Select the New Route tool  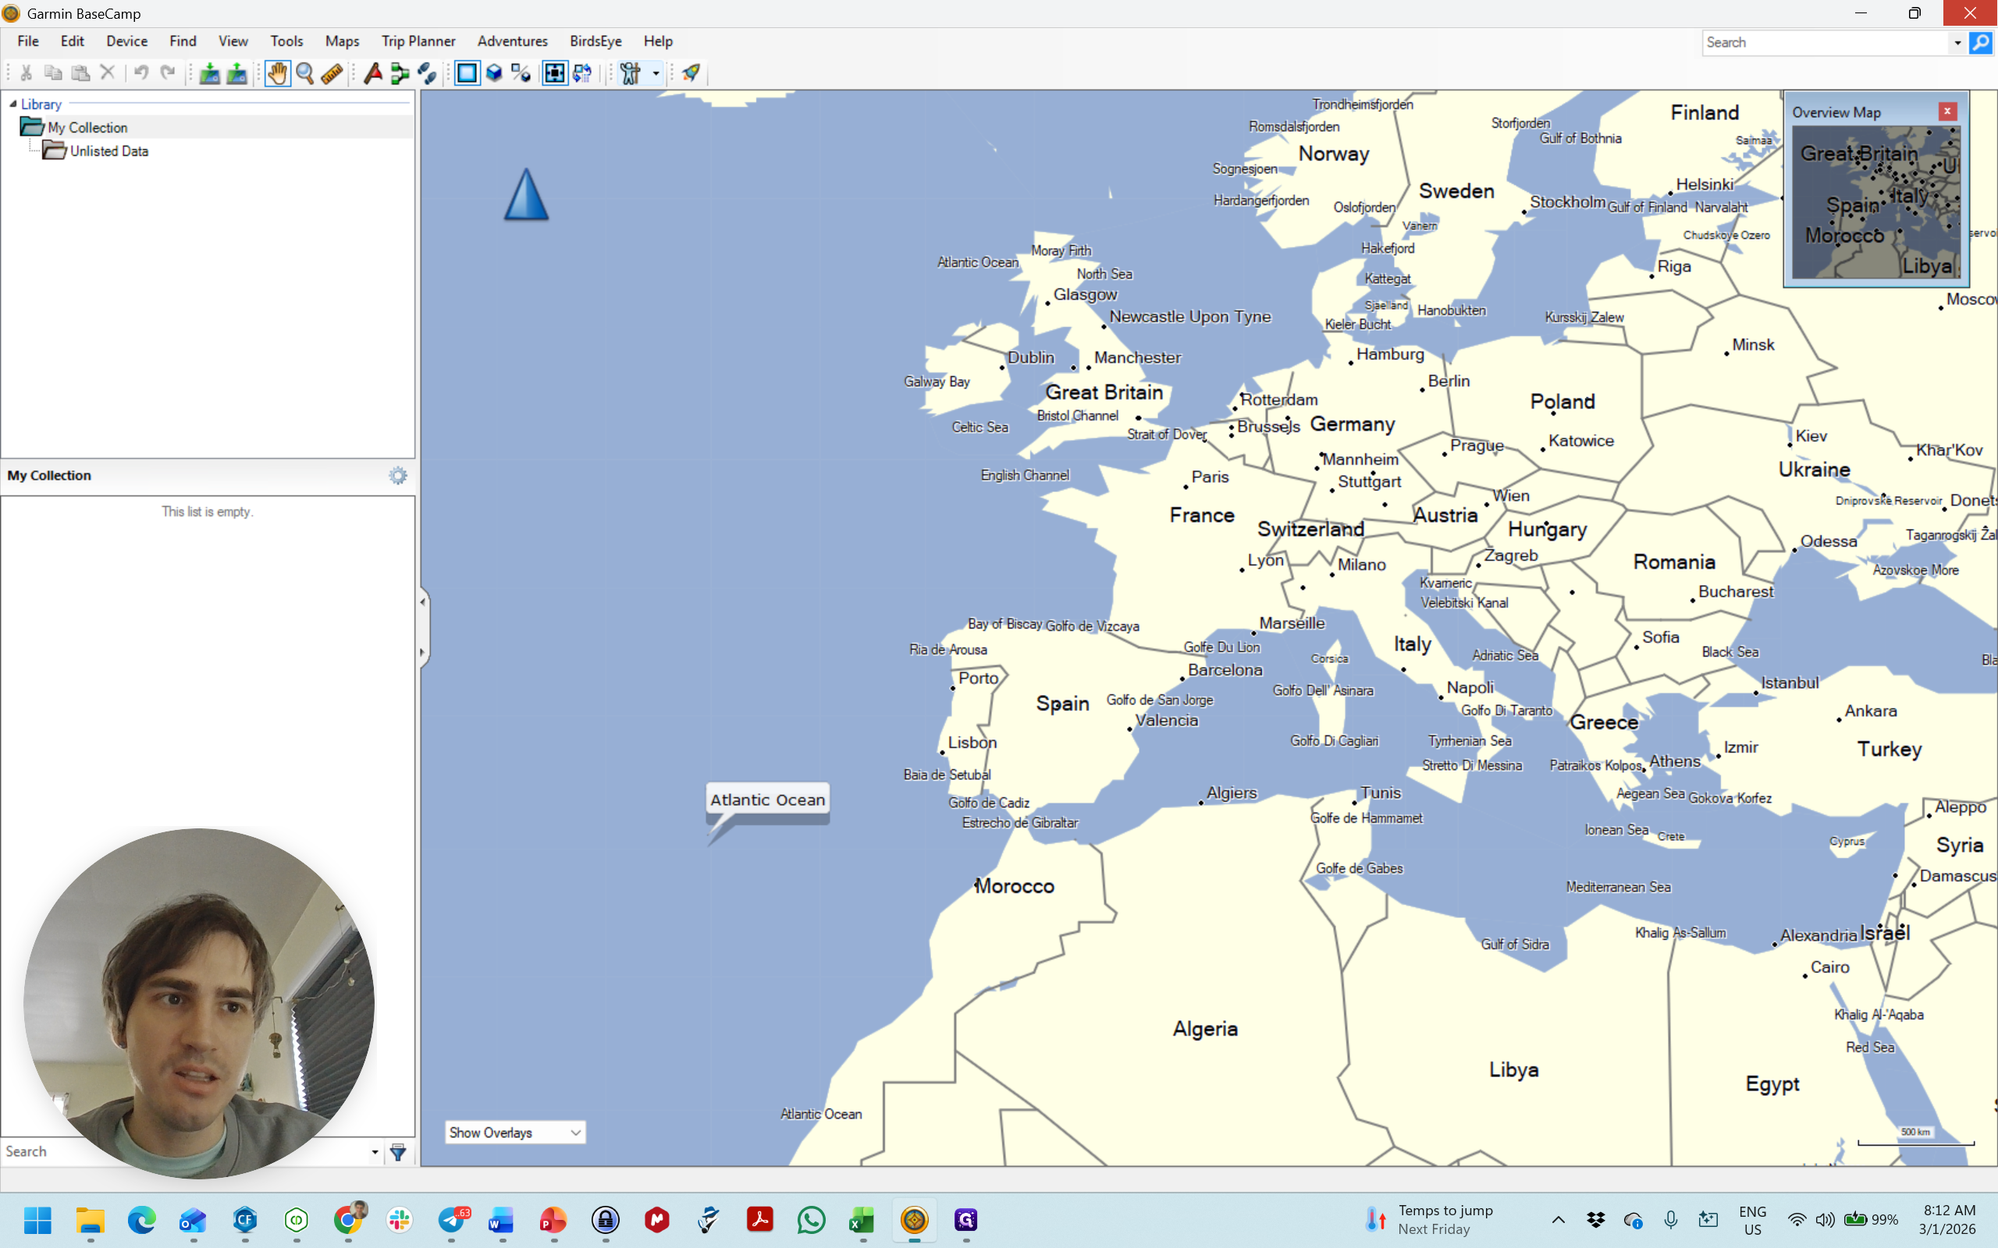coord(400,73)
